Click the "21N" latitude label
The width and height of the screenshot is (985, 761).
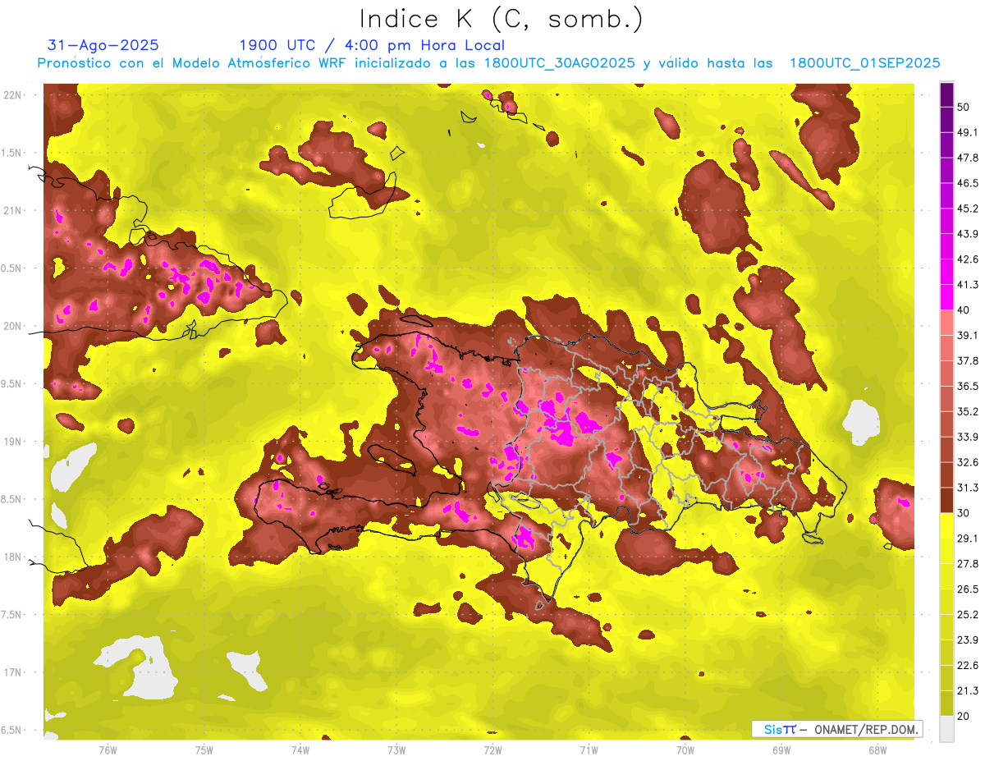[x=12, y=211]
